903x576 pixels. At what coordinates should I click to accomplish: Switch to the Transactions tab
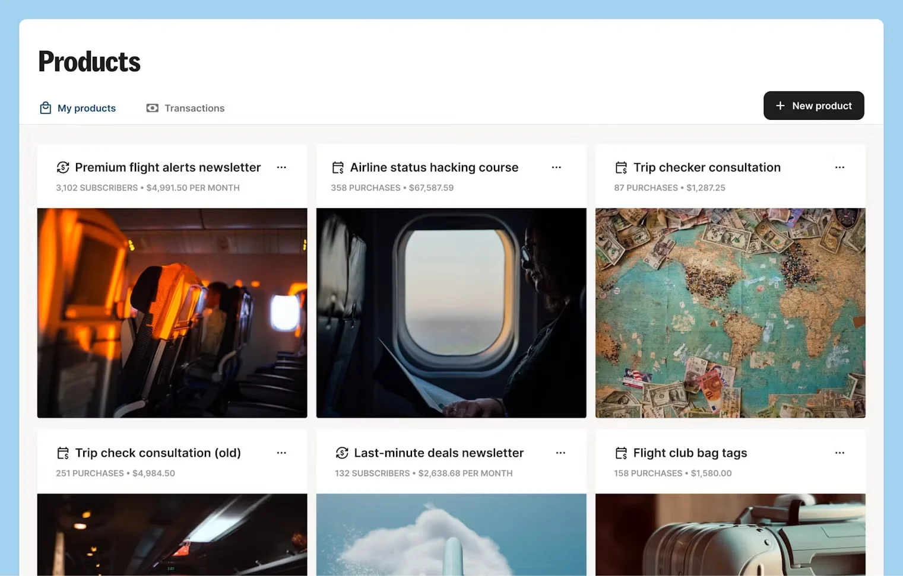coord(185,108)
